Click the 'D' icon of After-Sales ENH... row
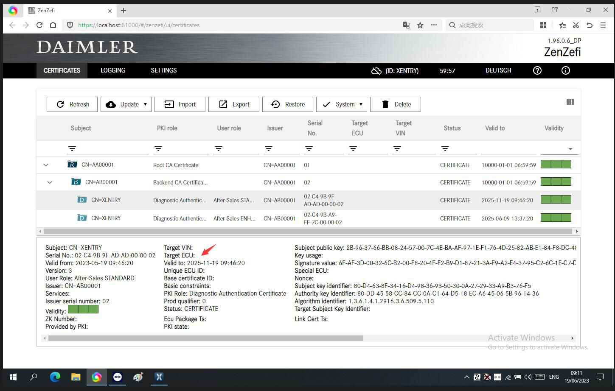 tap(81, 218)
